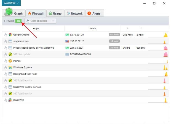Maximize the GlassWire window

coord(154,3)
